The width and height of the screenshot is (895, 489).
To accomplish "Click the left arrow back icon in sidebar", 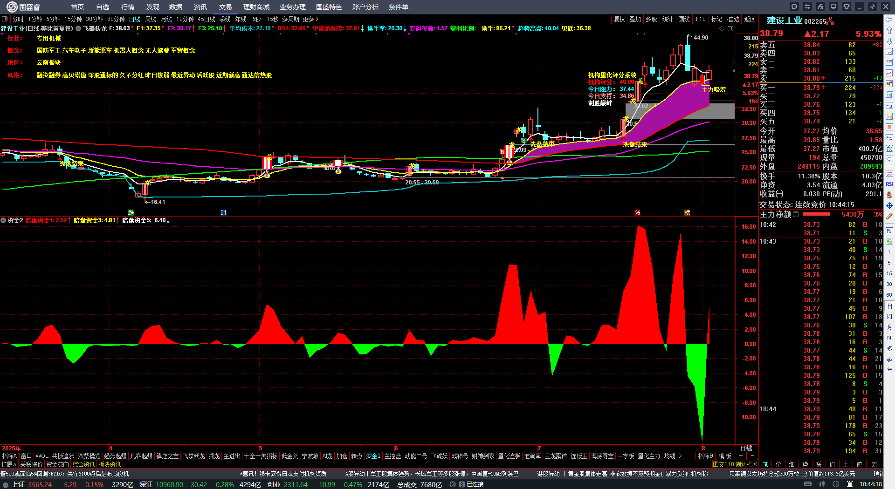I will click(x=889, y=20).
